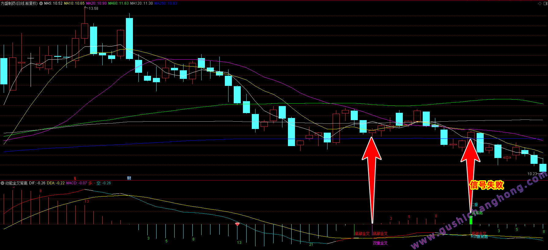Select the 方盛制药(日线 前复权) title label
Viewport: 548px width, 250px height.
[19, 3]
